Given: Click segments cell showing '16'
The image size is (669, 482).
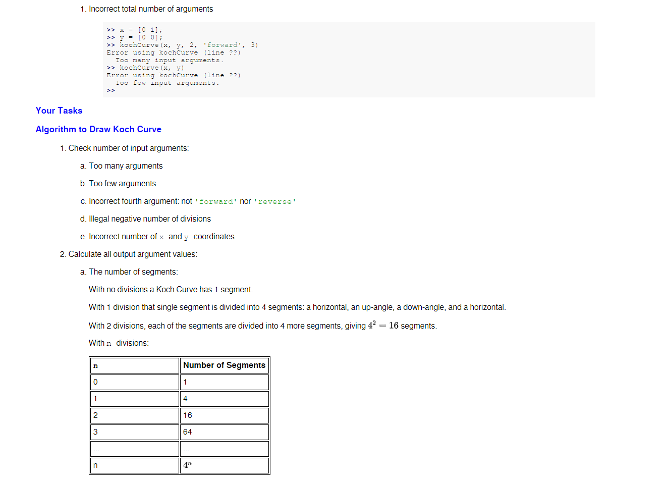Looking at the screenshot, I should click(x=225, y=415).
